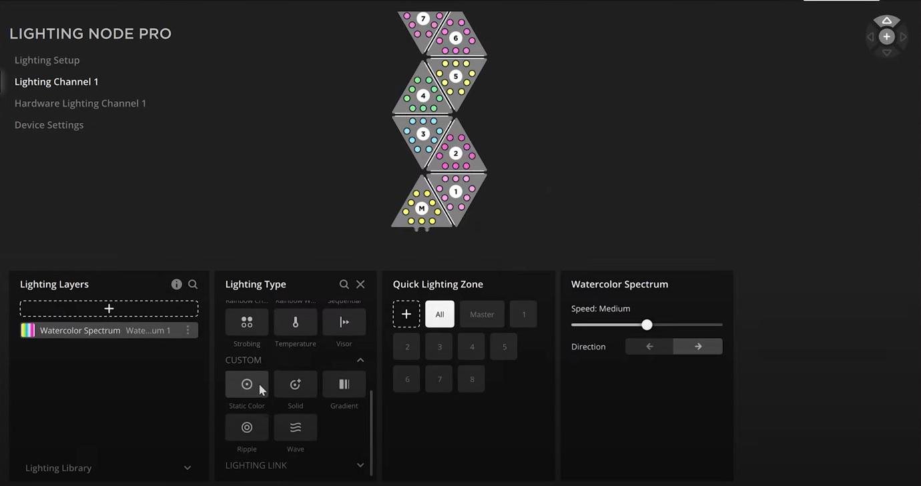921x486 pixels.
Task: Switch to Hardware Lighting Channel 1
Action: pyautogui.click(x=80, y=103)
